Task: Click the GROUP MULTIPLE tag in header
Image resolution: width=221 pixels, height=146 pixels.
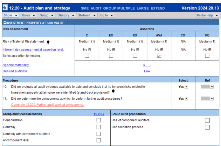Action: coord(119,8)
